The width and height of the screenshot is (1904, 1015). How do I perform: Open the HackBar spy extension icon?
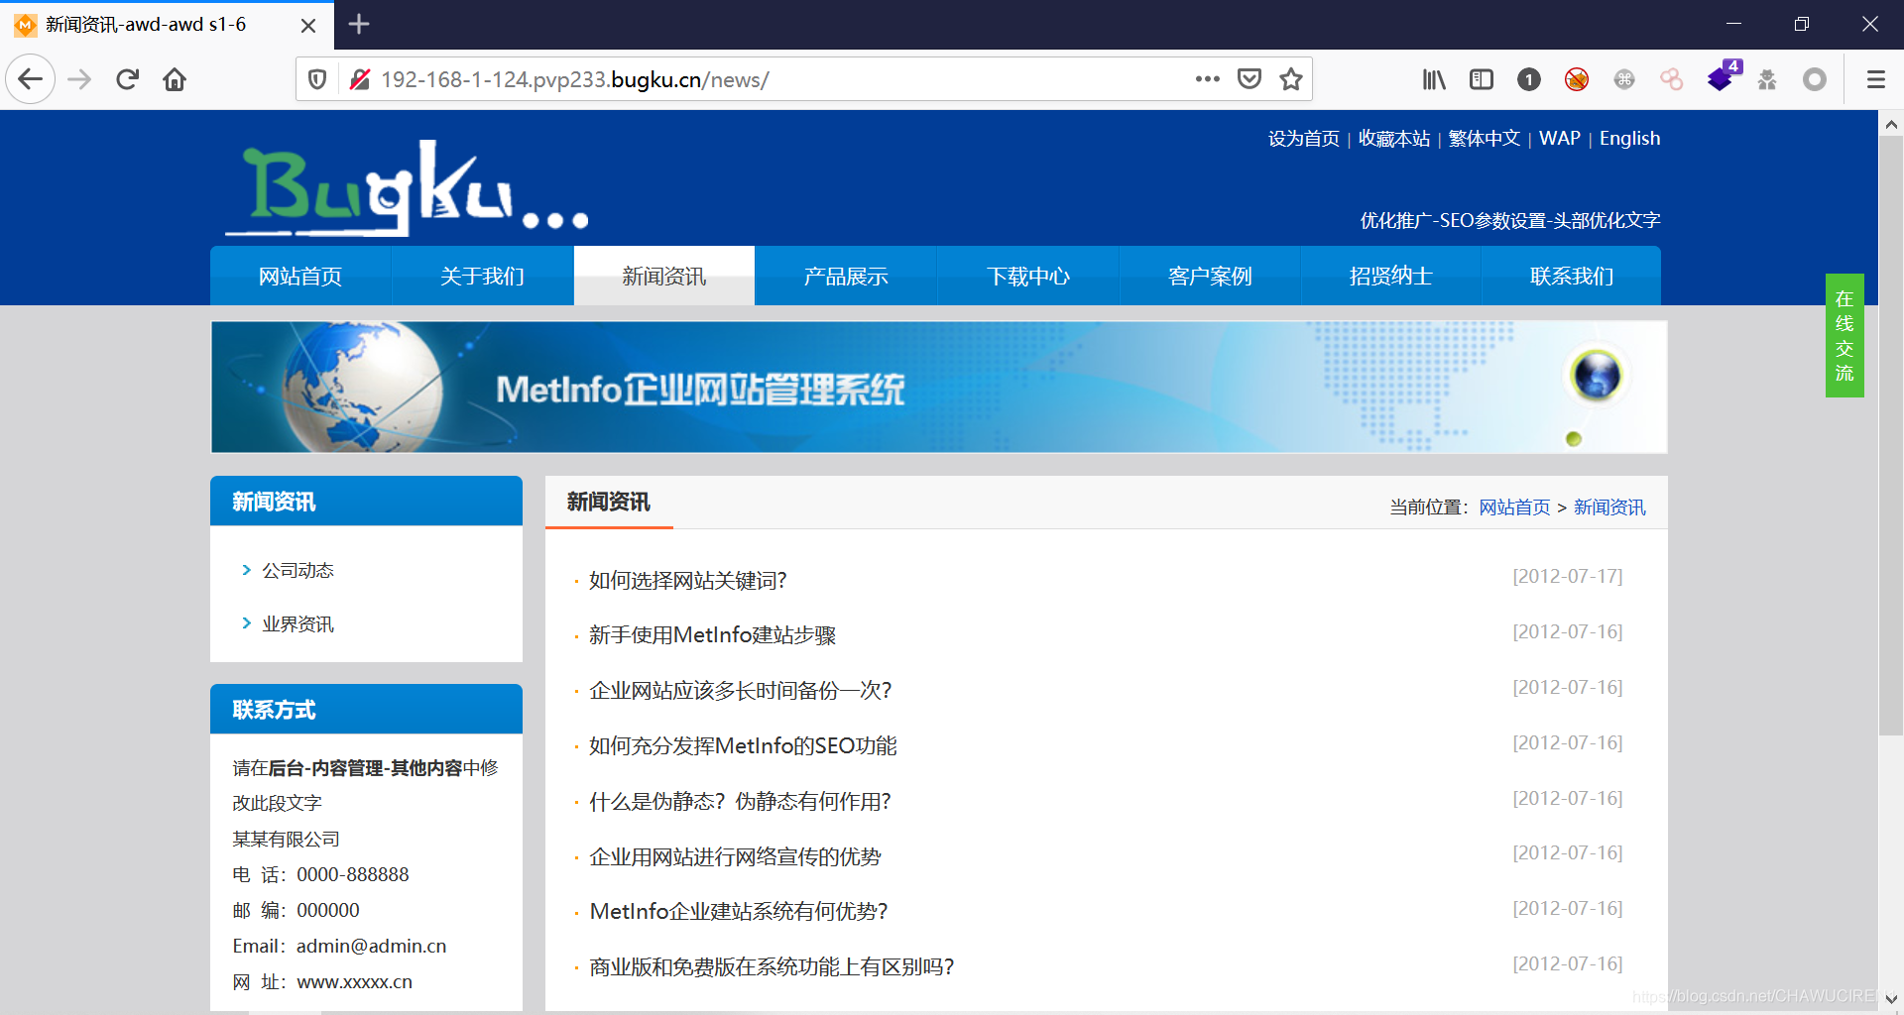pos(1766,79)
